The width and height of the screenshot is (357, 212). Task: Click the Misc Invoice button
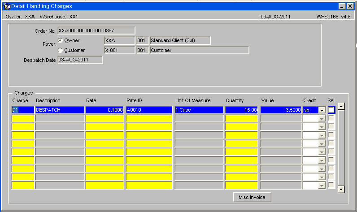pyautogui.click(x=252, y=197)
